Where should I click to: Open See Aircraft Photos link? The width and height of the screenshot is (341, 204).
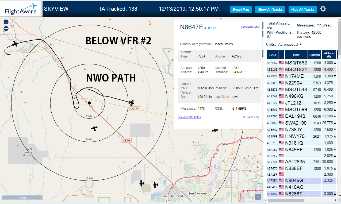pyautogui.click(x=189, y=117)
